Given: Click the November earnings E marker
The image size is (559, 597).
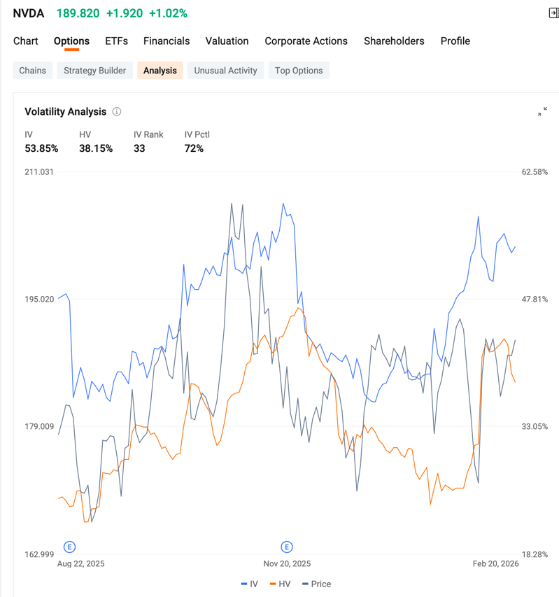Looking at the screenshot, I should click(x=287, y=547).
